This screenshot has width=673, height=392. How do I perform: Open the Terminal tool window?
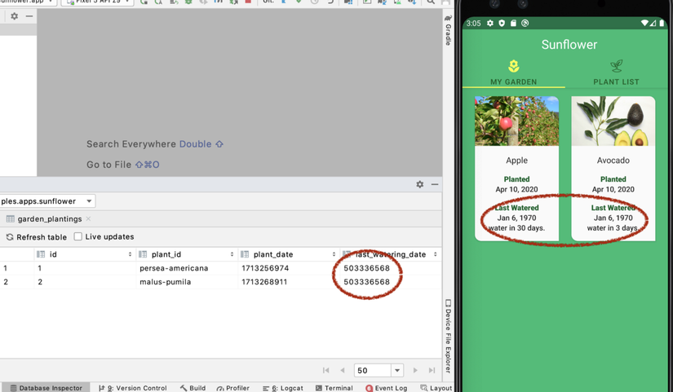[x=334, y=388]
